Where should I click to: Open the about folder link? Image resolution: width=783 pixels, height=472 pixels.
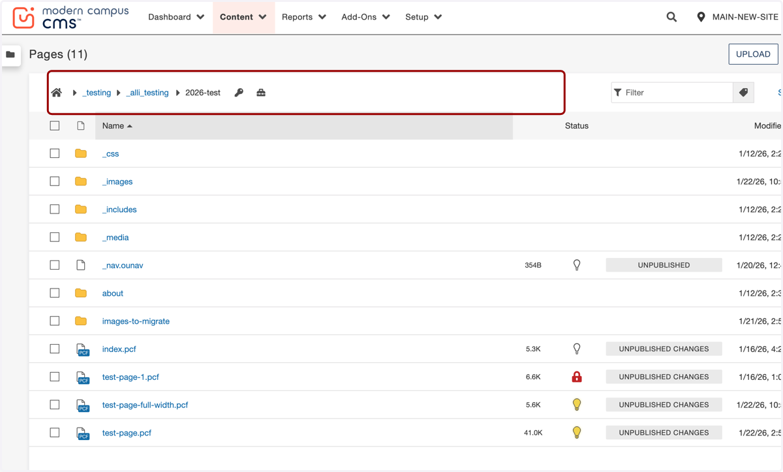click(x=113, y=293)
